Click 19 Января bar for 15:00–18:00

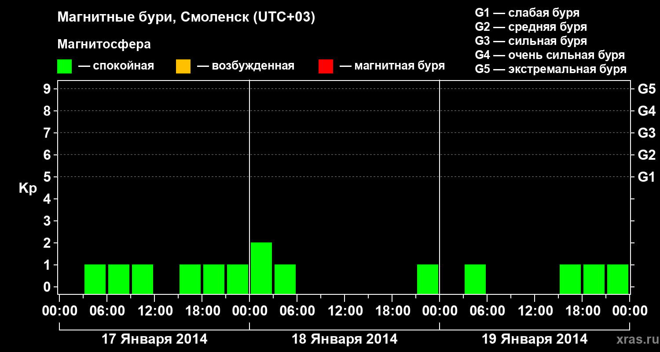tap(570, 279)
